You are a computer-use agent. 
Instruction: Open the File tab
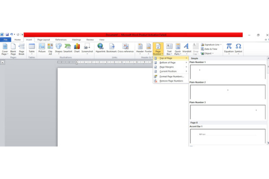5,39
